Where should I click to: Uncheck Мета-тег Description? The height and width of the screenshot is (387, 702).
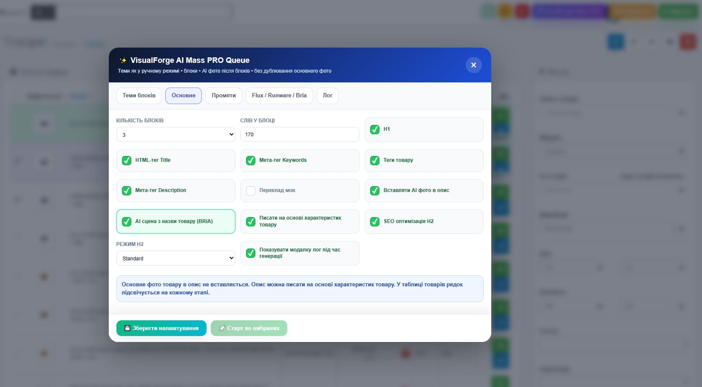127,190
